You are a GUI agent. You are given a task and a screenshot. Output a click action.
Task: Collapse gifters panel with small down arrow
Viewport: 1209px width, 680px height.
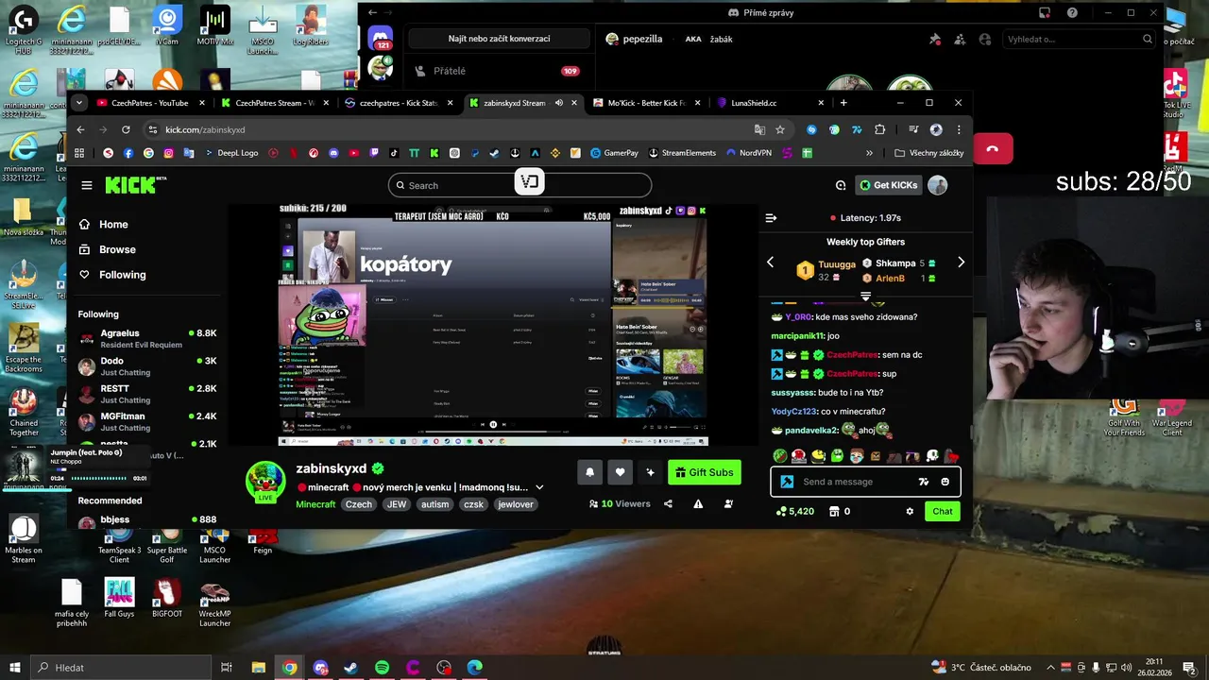pyautogui.click(x=865, y=297)
